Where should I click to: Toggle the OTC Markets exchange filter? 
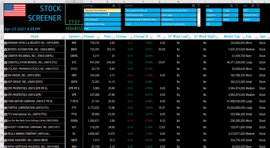(102, 20)
